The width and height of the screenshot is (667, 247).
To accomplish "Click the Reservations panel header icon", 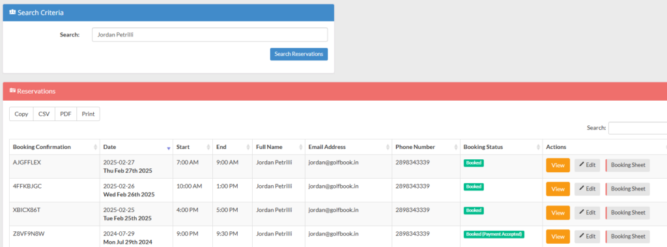I will pyautogui.click(x=12, y=91).
